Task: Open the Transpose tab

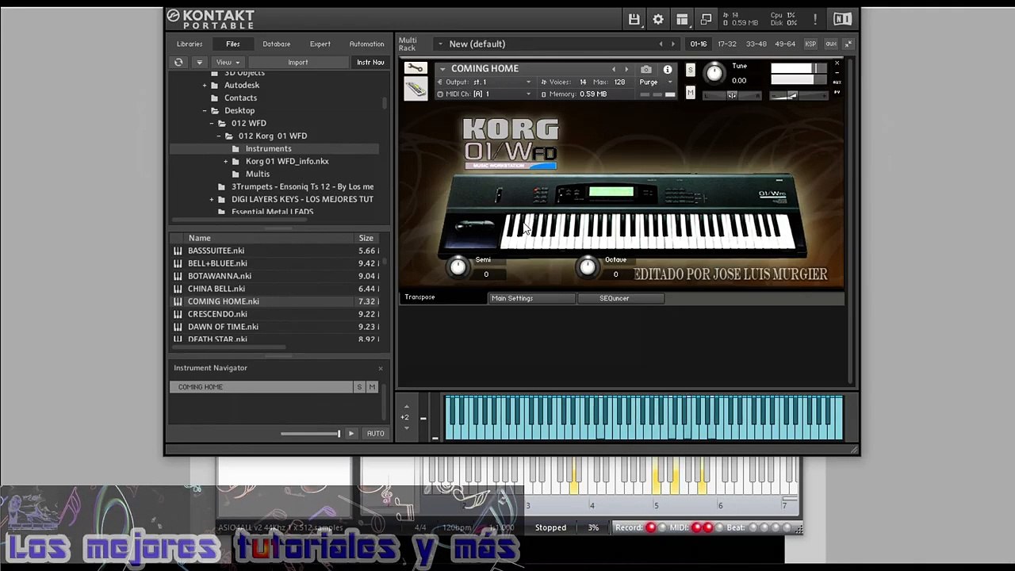Action: click(443, 297)
